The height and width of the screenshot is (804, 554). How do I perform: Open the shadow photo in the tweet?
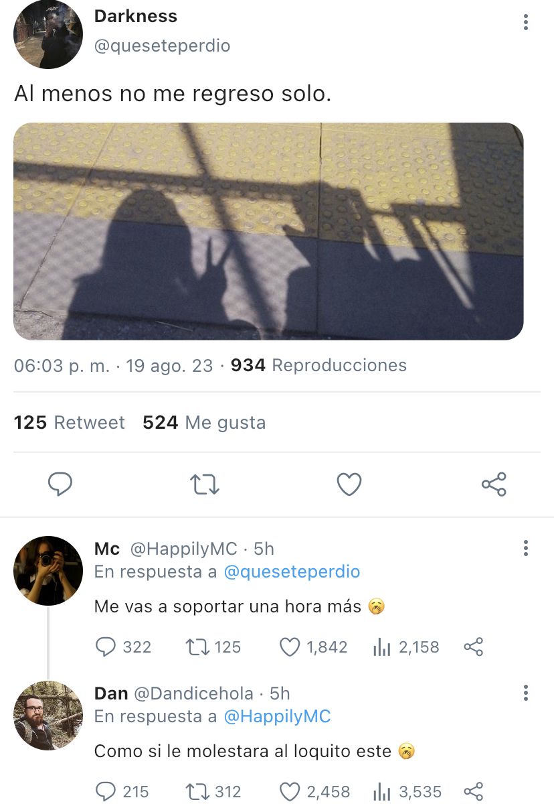tap(268, 231)
